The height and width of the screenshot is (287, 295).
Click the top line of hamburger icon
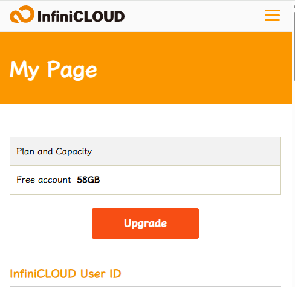272,10
